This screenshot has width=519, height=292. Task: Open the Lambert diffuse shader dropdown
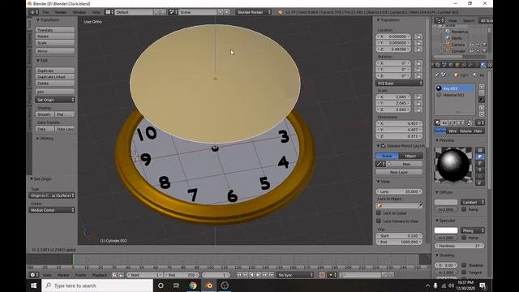click(x=473, y=202)
